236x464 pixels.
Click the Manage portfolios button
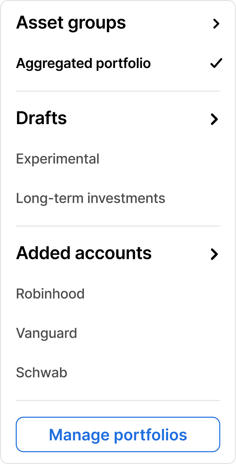118,434
